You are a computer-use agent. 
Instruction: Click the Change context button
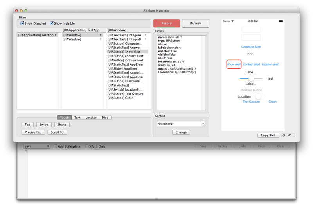click(x=181, y=132)
